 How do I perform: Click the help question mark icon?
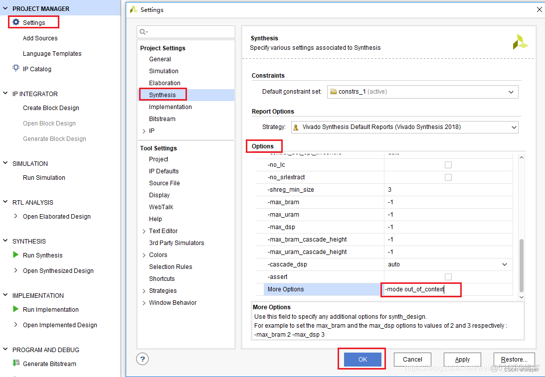[143, 359]
